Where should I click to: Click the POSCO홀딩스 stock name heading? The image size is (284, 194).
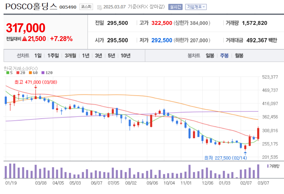(x=31, y=7)
